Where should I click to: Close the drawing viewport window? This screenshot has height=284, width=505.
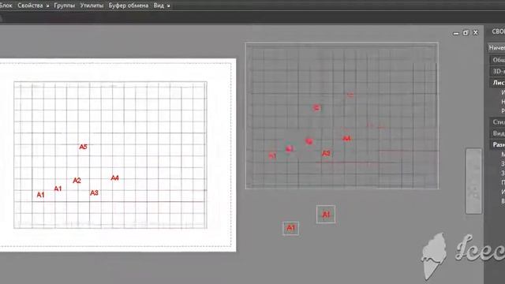[476, 32]
